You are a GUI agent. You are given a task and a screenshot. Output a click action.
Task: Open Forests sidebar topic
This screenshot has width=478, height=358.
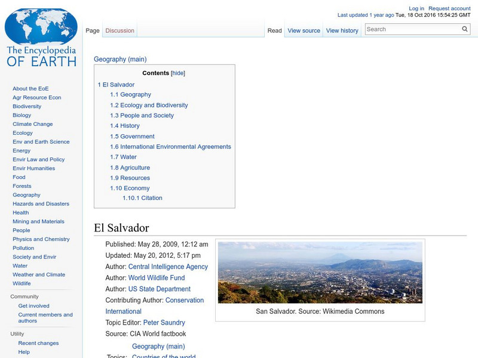point(22,186)
